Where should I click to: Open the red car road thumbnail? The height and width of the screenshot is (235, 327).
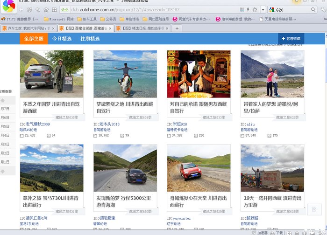[199, 168]
